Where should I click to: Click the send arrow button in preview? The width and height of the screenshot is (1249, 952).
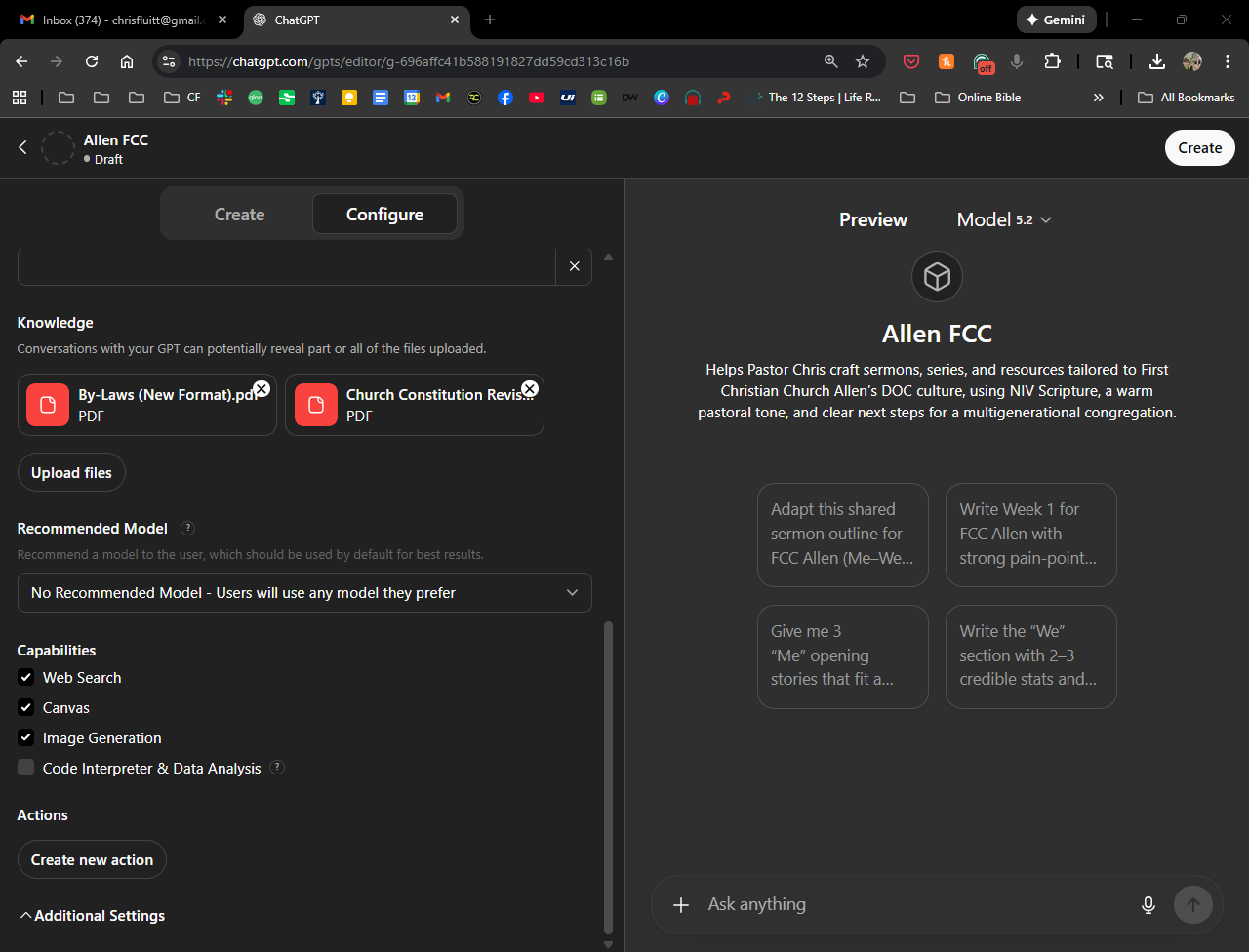click(x=1192, y=904)
